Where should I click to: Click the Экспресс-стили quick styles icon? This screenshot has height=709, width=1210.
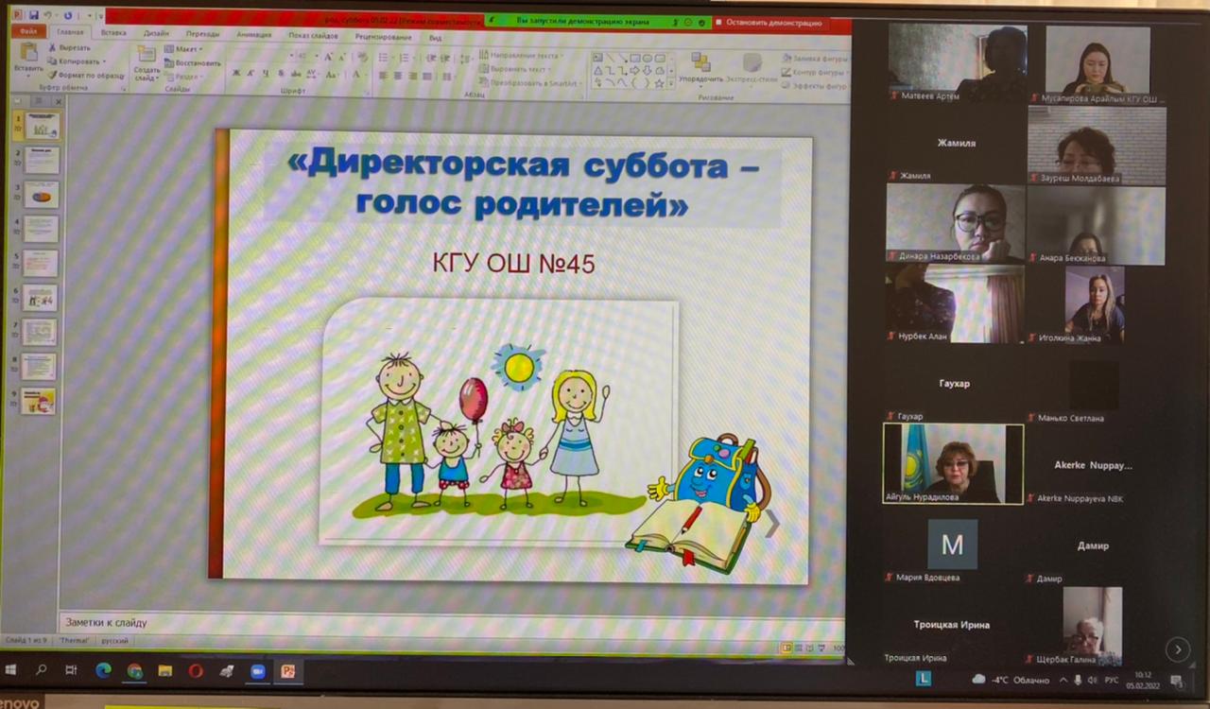752,66
